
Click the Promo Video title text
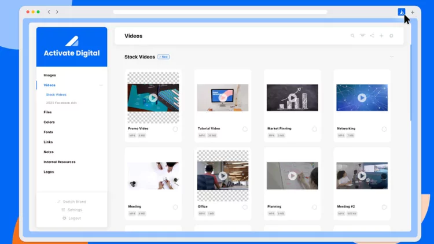pos(138,128)
